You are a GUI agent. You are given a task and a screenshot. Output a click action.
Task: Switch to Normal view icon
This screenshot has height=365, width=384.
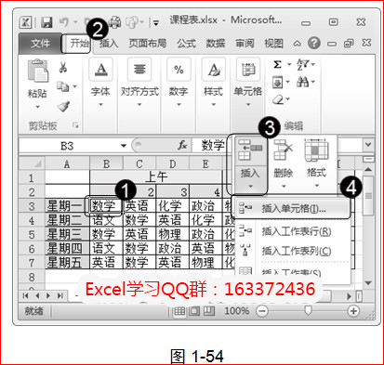click(179, 311)
